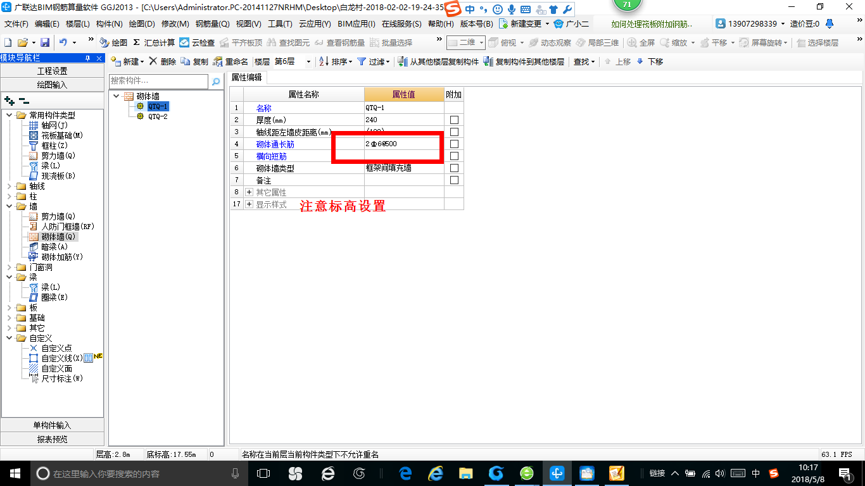865x486 pixels.
Task: Collapse 常用构件类型 folder
Action: point(9,115)
